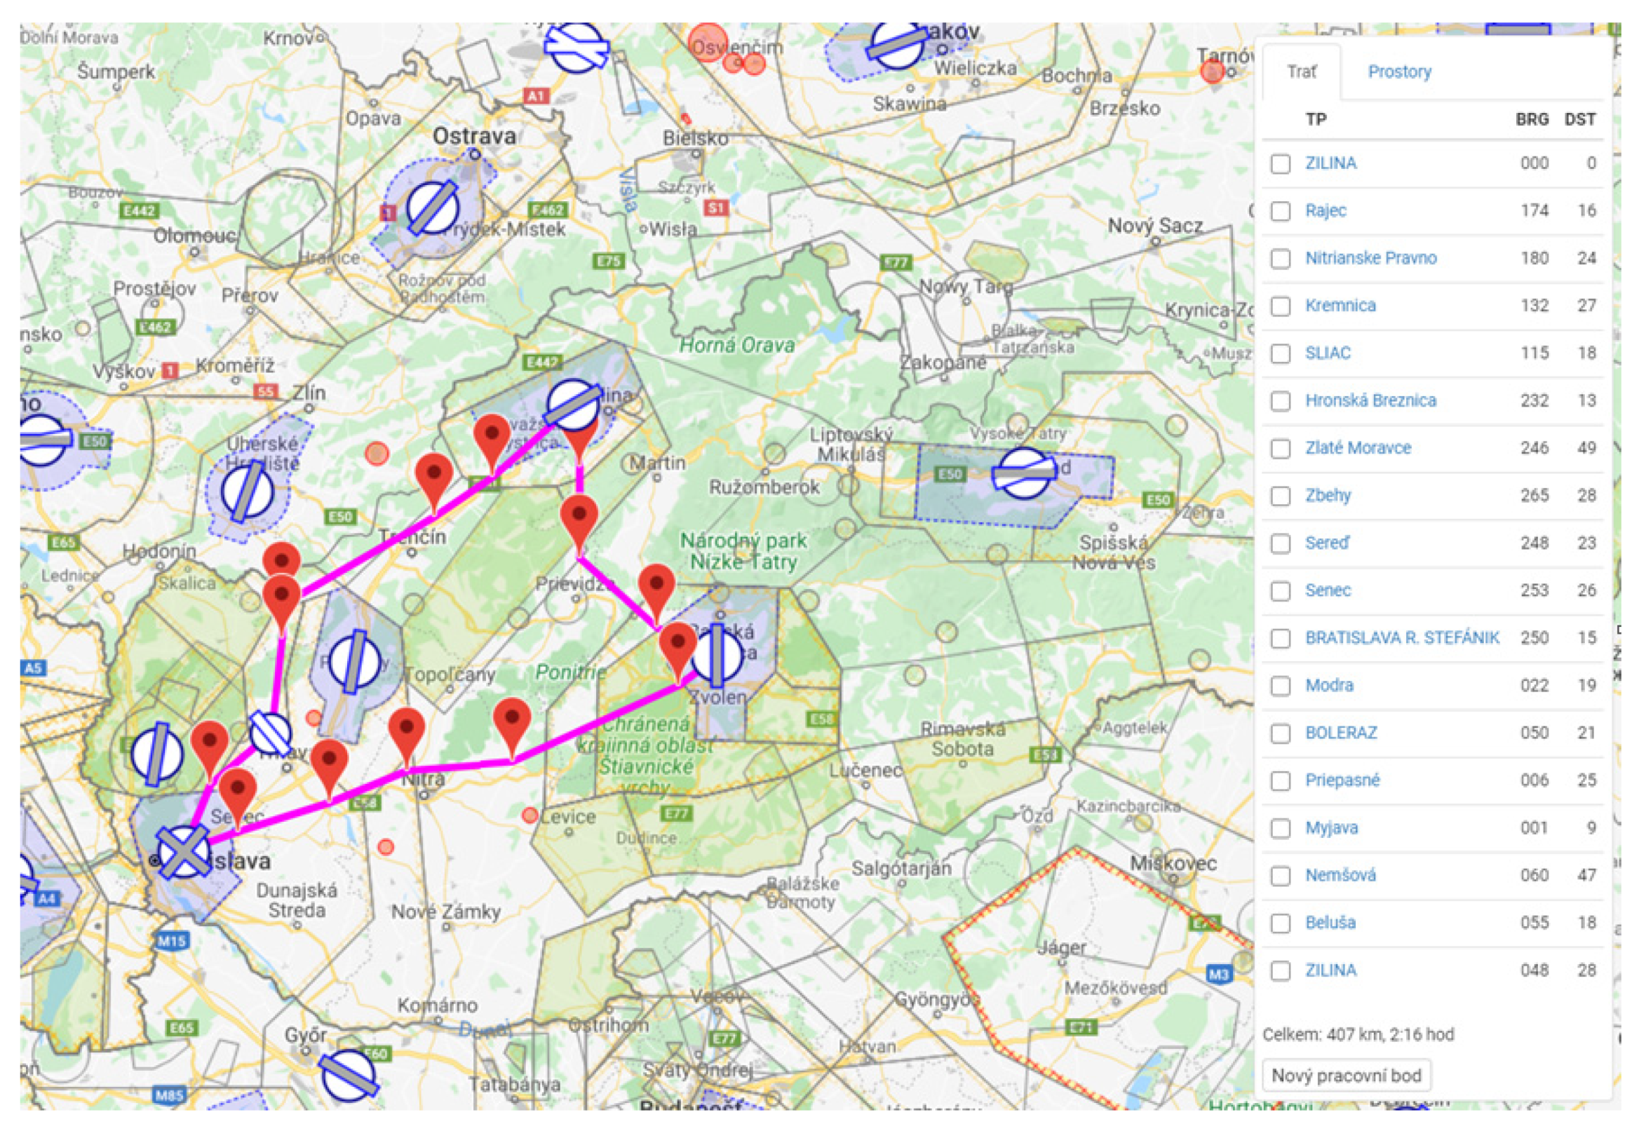Tick the checkbox for Myjava

click(1280, 828)
